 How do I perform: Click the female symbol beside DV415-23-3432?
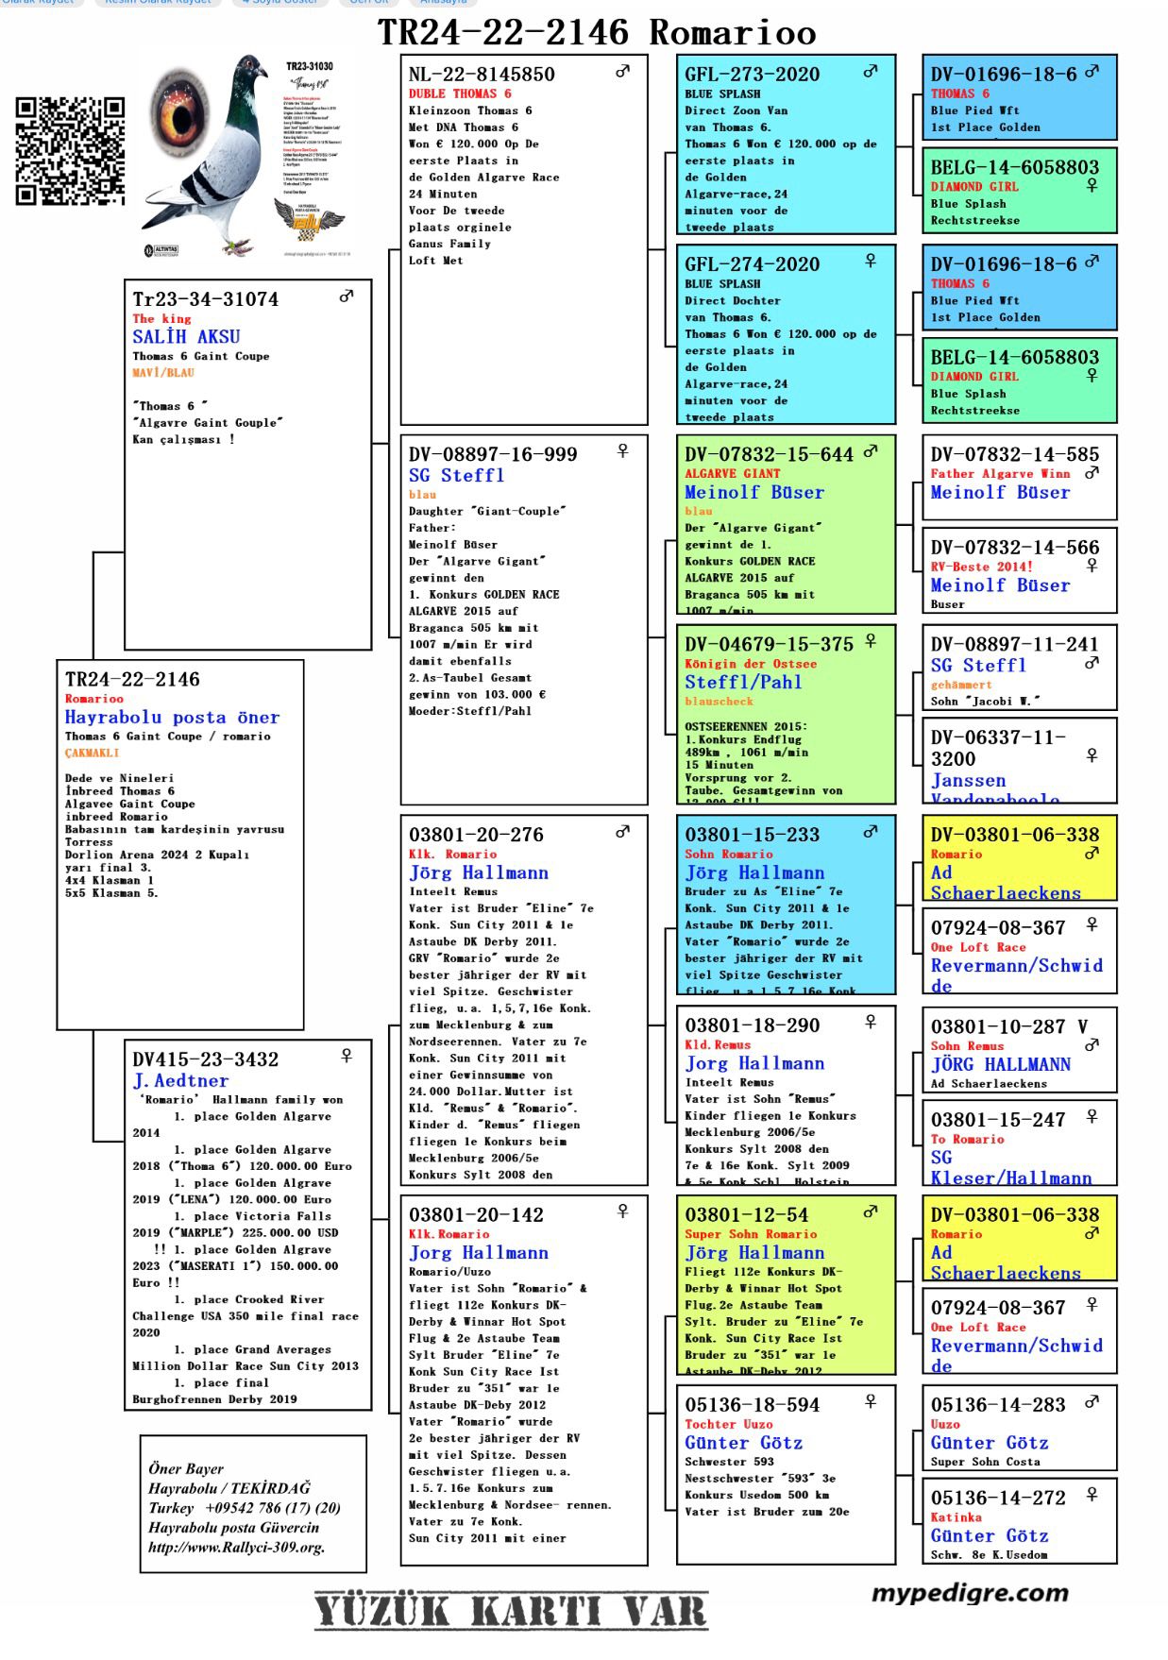tap(347, 1057)
